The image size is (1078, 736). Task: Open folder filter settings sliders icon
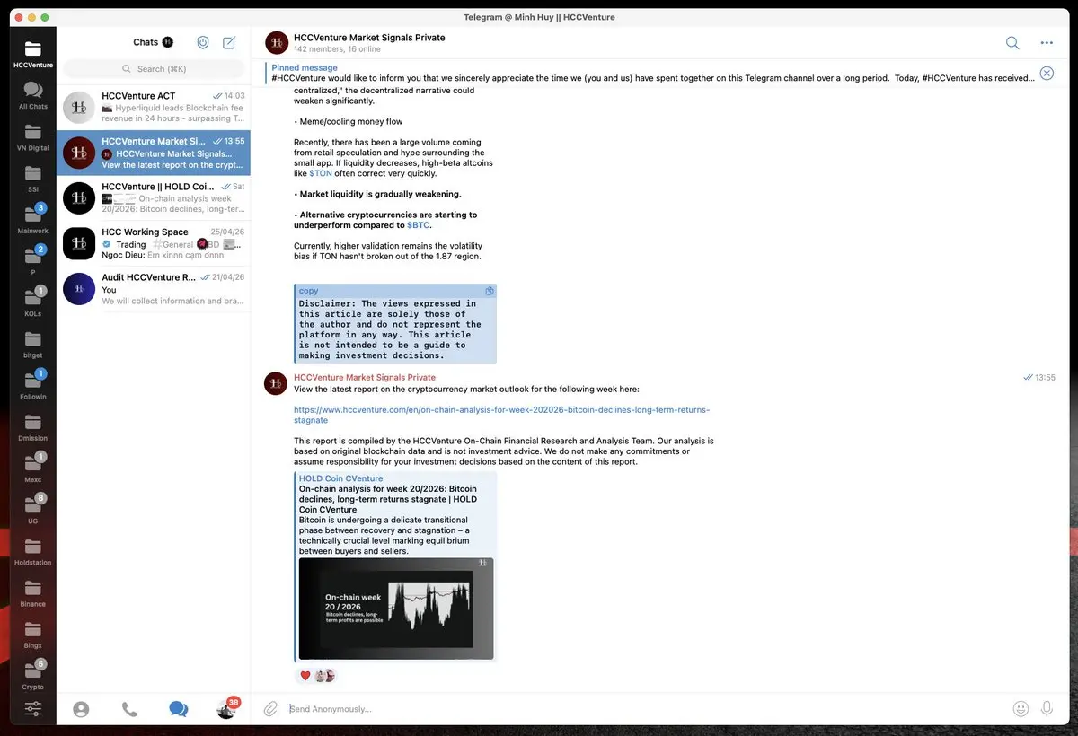coord(33,709)
